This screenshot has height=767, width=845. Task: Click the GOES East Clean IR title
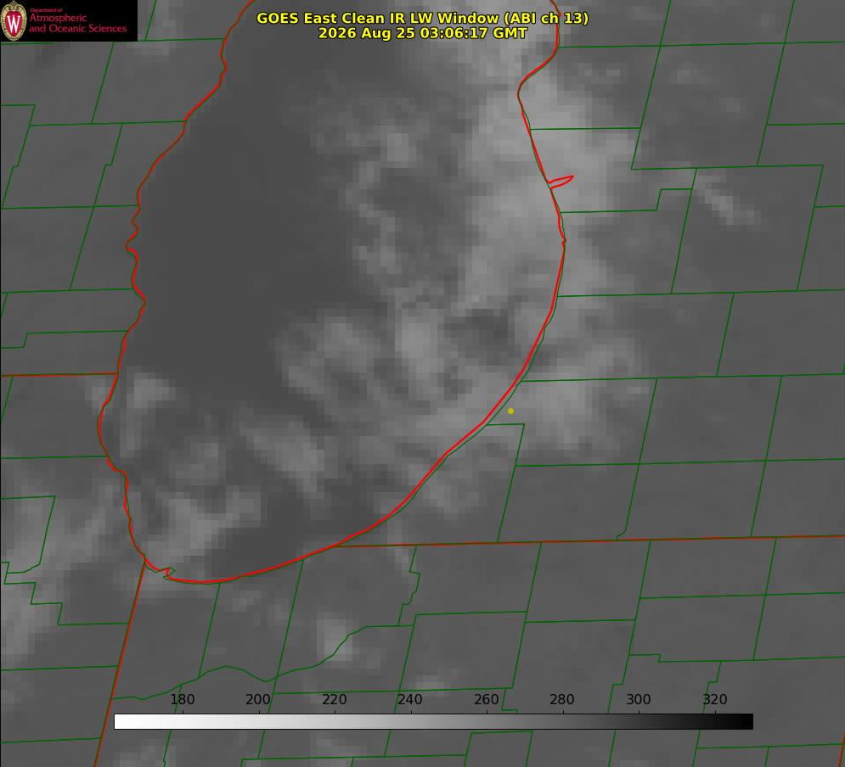[423, 18]
